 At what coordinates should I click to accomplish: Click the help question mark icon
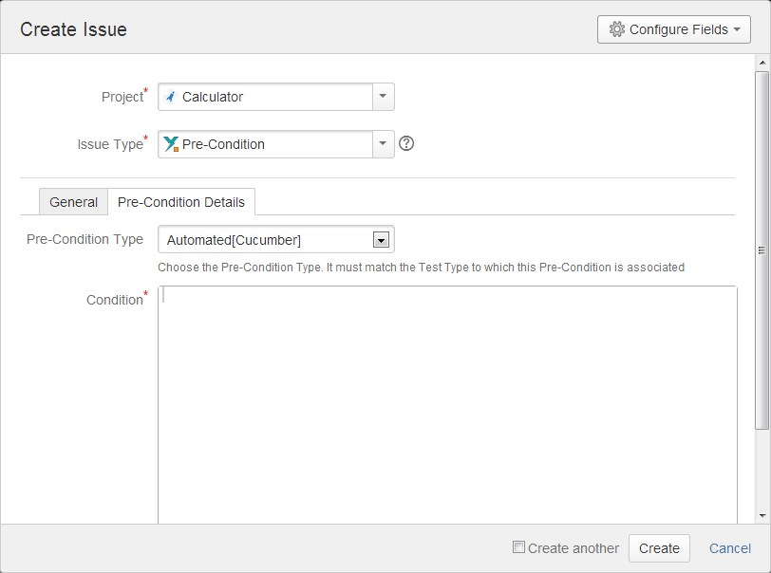coord(406,143)
